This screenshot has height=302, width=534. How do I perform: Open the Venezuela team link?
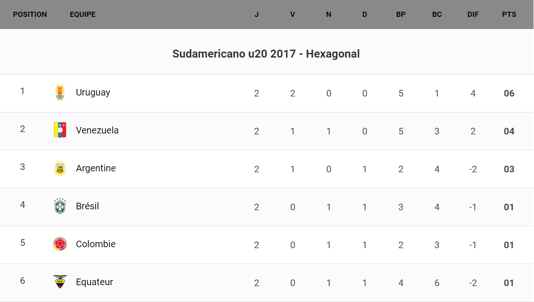click(97, 130)
